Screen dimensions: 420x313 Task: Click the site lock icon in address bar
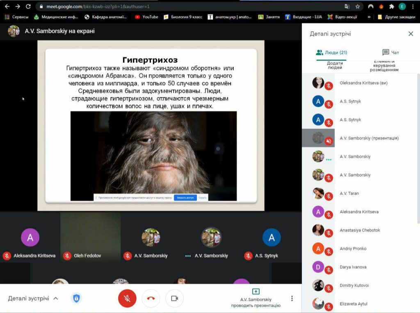[x=41, y=7]
